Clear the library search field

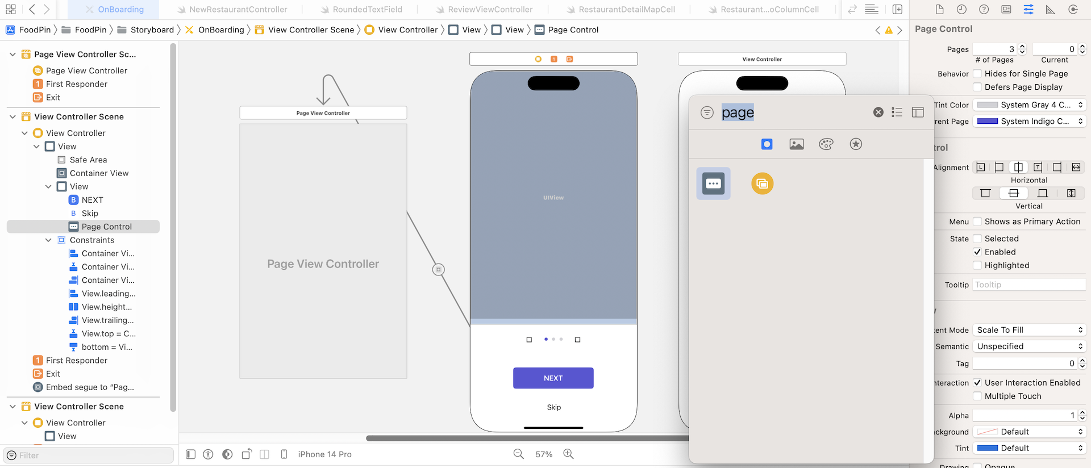coord(878,112)
